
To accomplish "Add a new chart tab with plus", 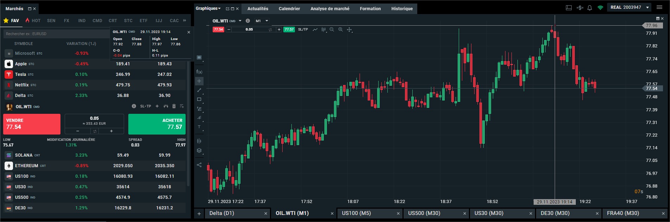I will [x=199, y=214].
